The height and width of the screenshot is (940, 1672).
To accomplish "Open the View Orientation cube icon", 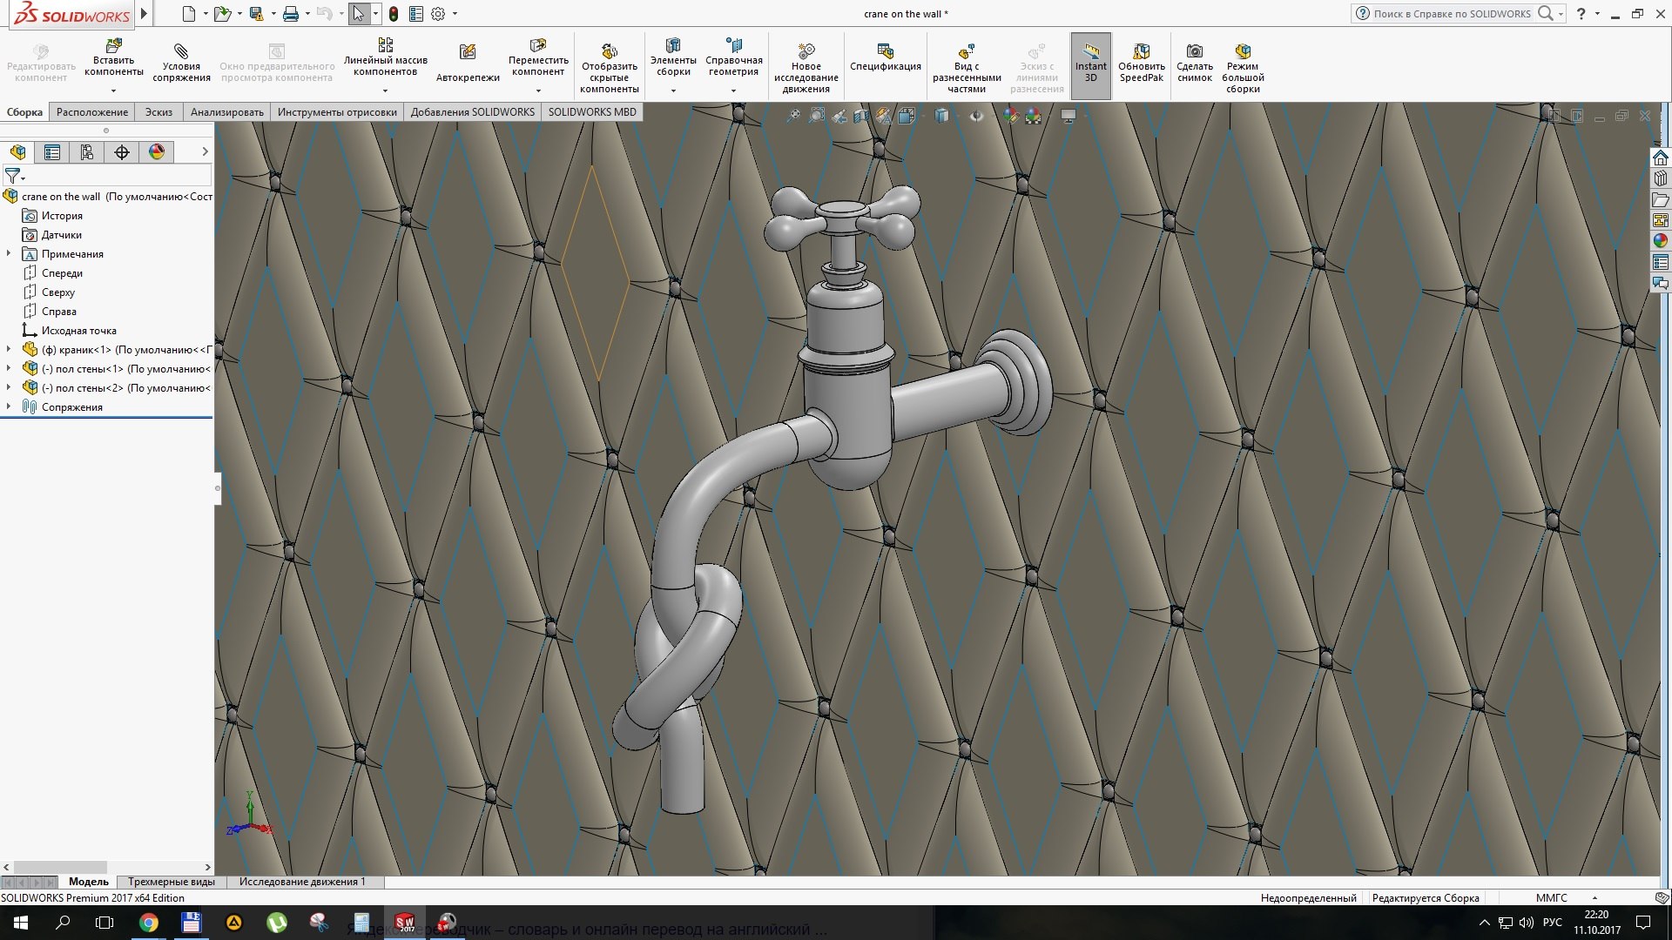I will (x=907, y=116).
